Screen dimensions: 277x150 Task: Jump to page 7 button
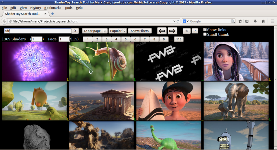(x=145, y=39)
